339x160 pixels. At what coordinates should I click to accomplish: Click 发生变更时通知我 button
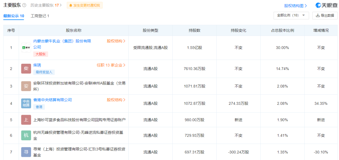click(x=84, y=5)
